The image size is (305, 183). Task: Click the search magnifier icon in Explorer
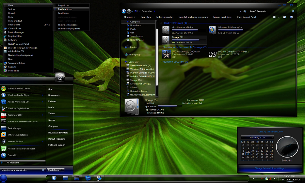tap(293, 11)
